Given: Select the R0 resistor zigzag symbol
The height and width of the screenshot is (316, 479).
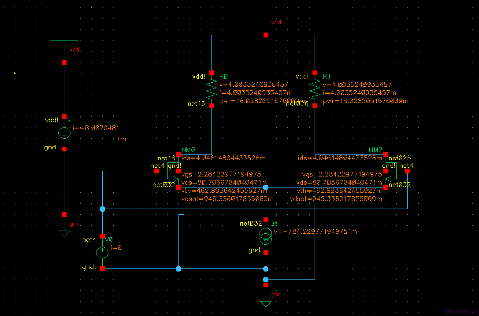Looking at the screenshot, I should click(212, 89).
